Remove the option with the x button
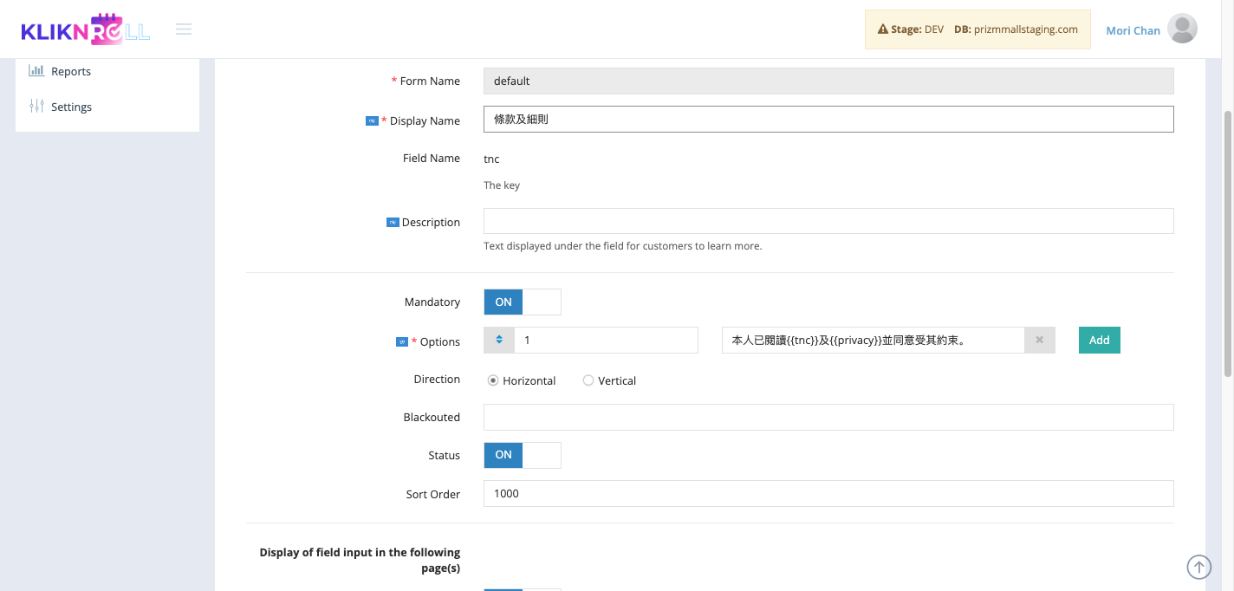 [x=1040, y=340]
